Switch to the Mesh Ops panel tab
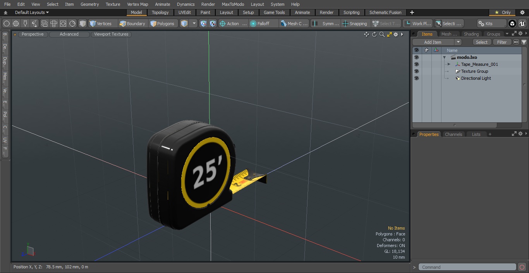This screenshot has height=273, width=529. [x=449, y=34]
